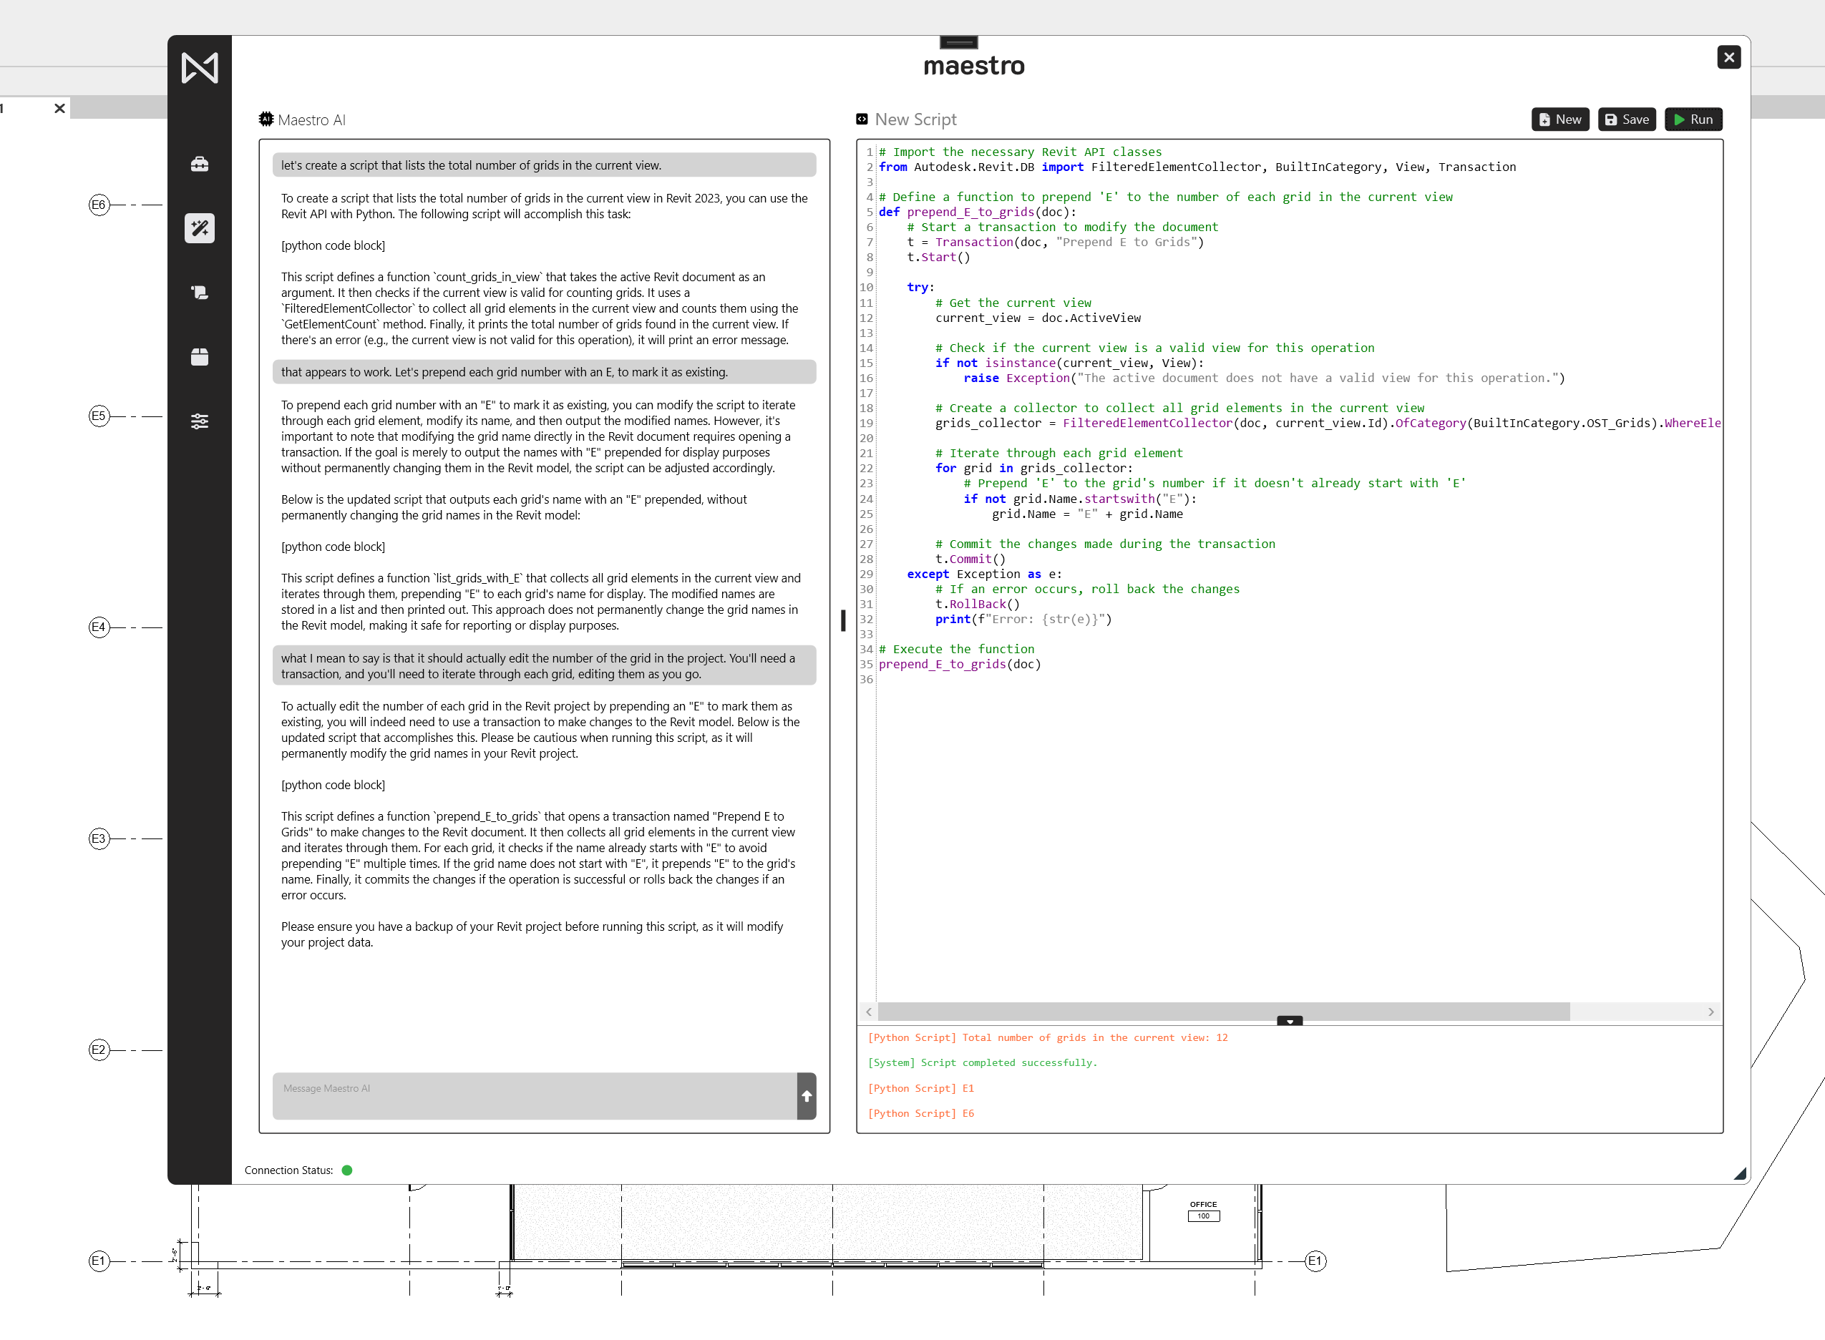Click the code editor's horizontal scrollbar thumb

[1223, 1012]
